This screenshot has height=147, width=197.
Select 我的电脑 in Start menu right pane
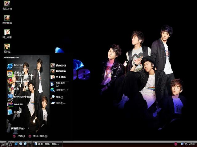58,71
